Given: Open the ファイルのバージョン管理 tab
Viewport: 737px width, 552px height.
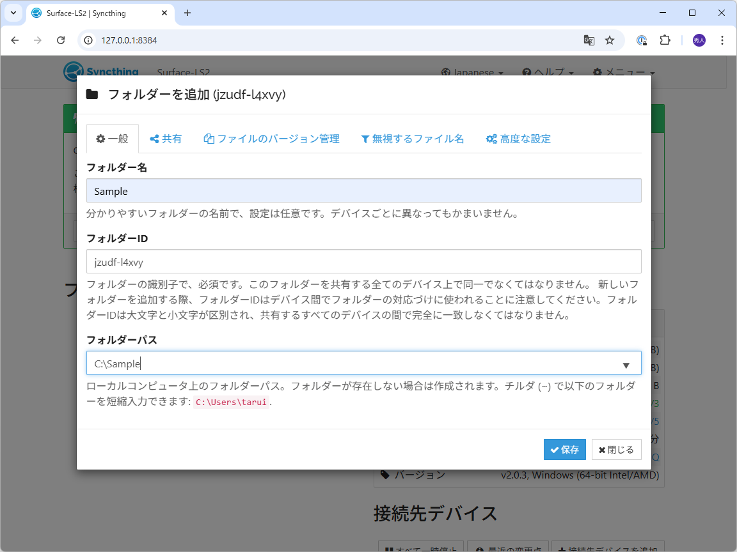Looking at the screenshot, I should (271, 139).
